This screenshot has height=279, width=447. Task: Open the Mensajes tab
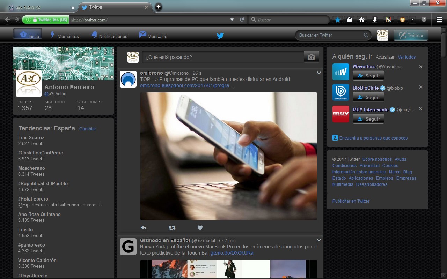coord(153,35)
